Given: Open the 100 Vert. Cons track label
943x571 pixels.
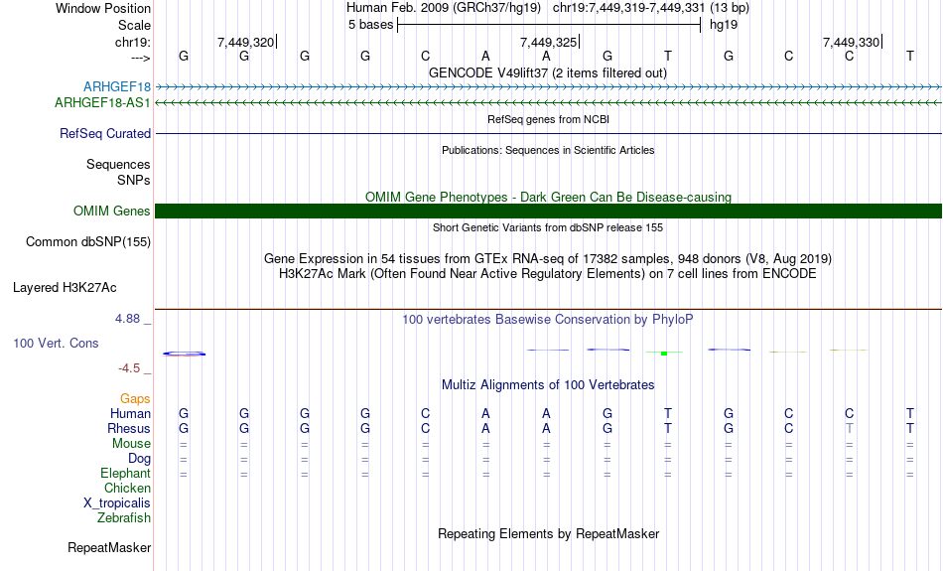Looking at the screenshot, I should coord(56,343).
